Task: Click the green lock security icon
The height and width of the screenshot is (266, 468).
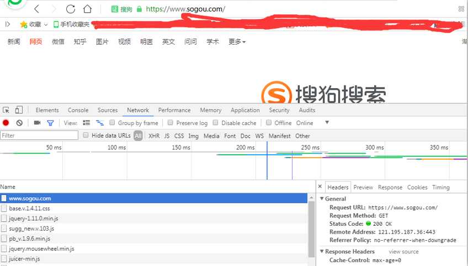Action: (139, 9)
